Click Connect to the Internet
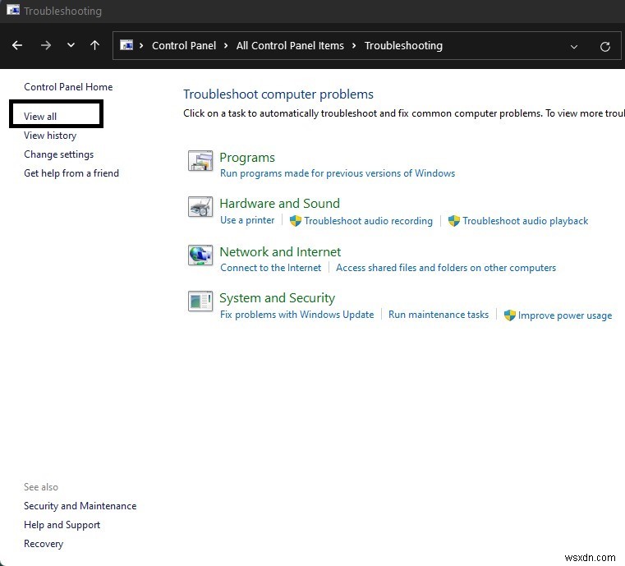The image size is (625, 566). point(271,268)
